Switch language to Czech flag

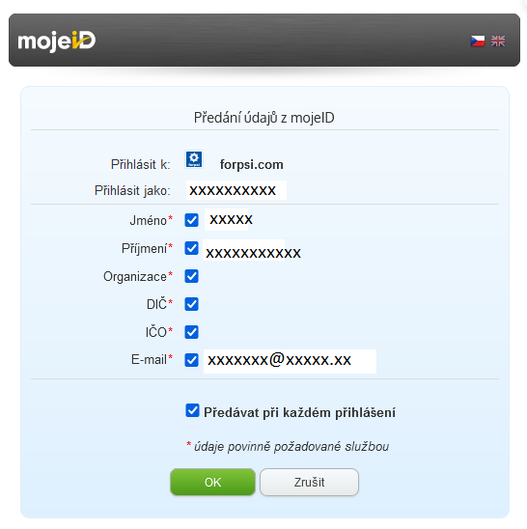pos(478,42)
